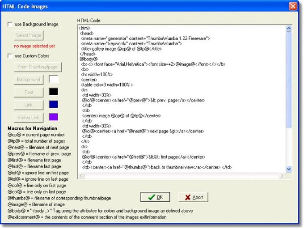Click the vertical scrollbar down arrow

point(289,169)
